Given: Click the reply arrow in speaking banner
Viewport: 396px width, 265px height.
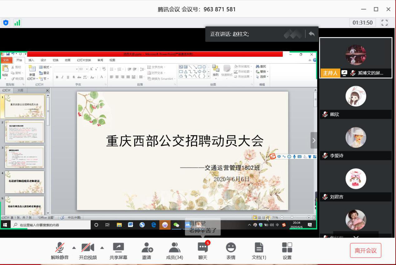Looking at the screenshot, I should 312,34.
